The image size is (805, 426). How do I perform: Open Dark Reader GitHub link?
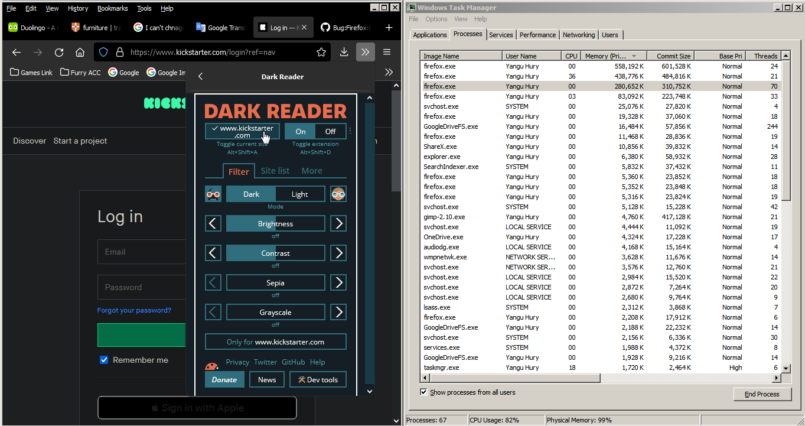(294, 362)
